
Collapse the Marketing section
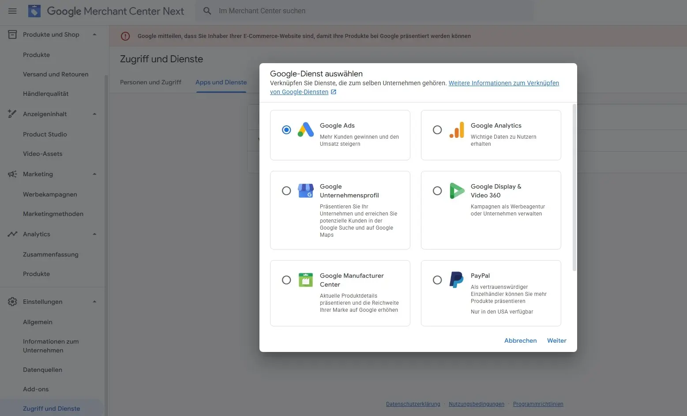[x=94, y=174]
